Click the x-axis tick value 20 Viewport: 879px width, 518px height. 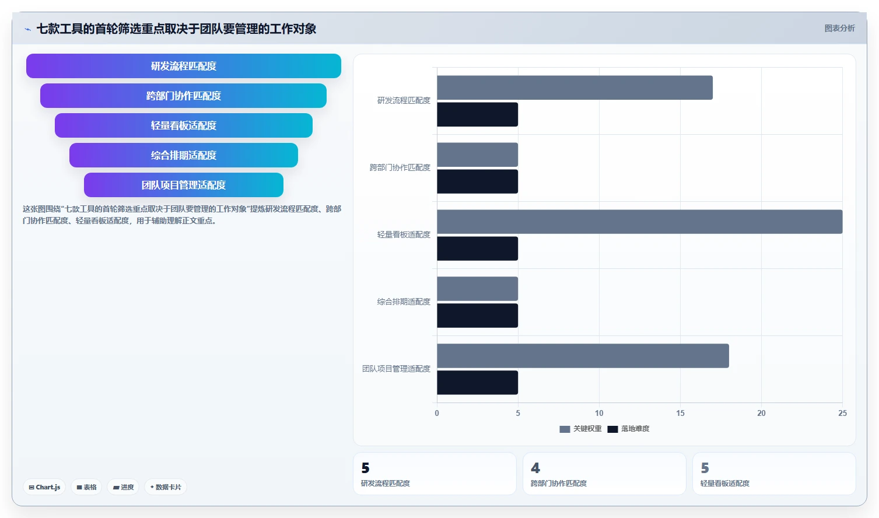[761, 413]
